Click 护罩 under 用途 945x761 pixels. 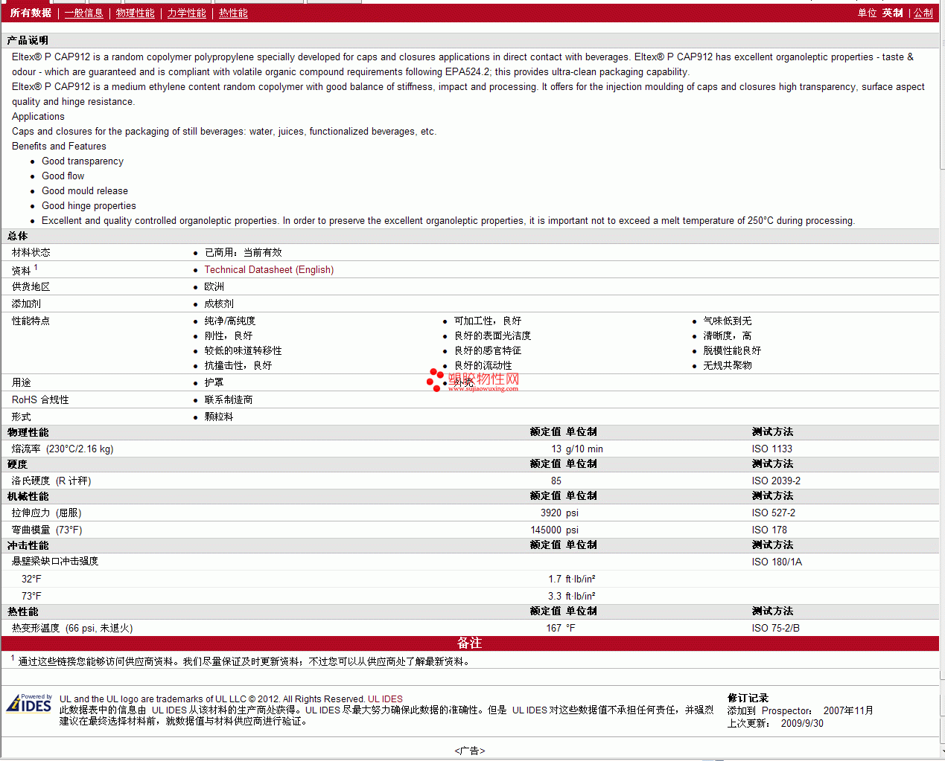point(214,383)
